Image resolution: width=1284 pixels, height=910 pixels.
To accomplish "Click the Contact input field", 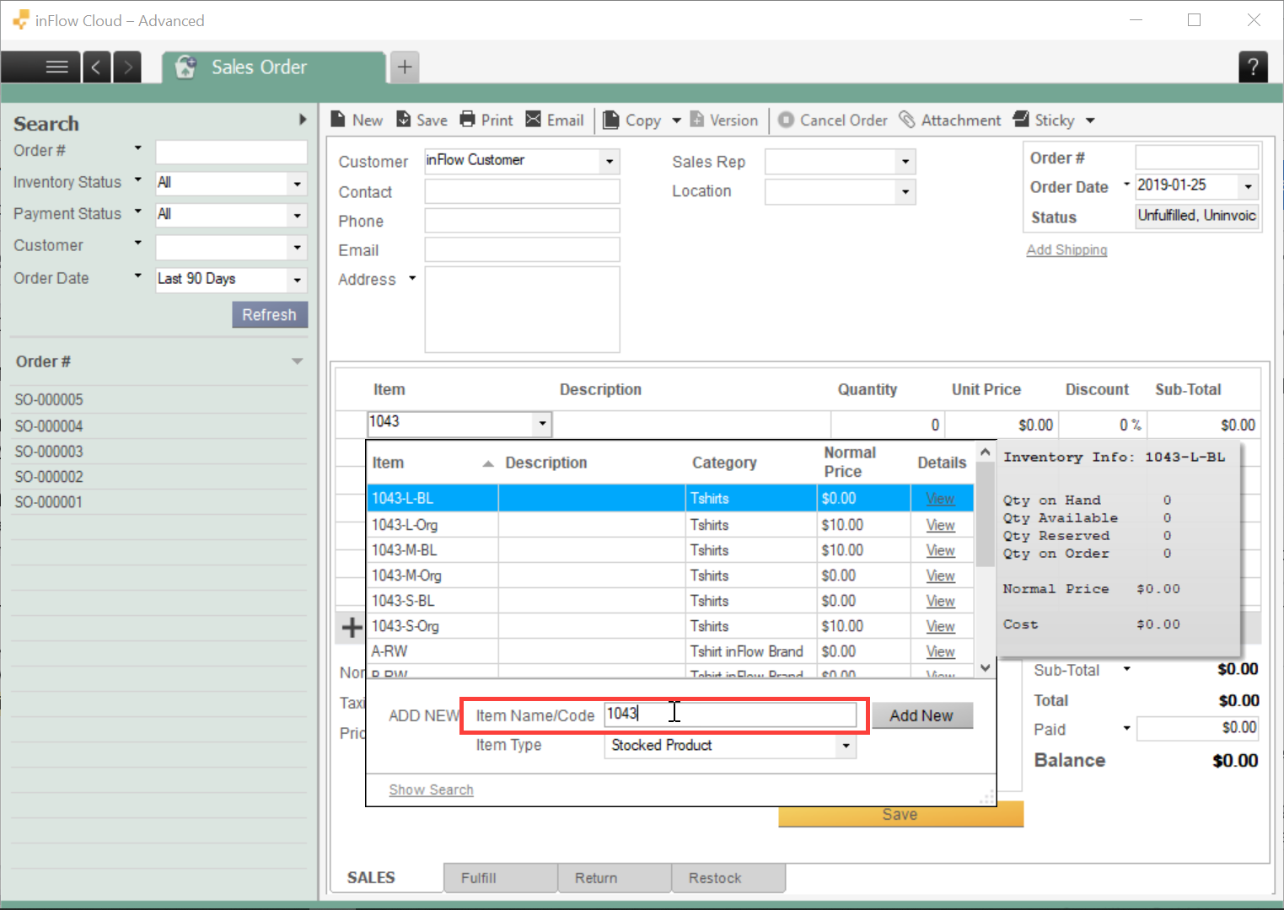I will click(x=522, y=191).
